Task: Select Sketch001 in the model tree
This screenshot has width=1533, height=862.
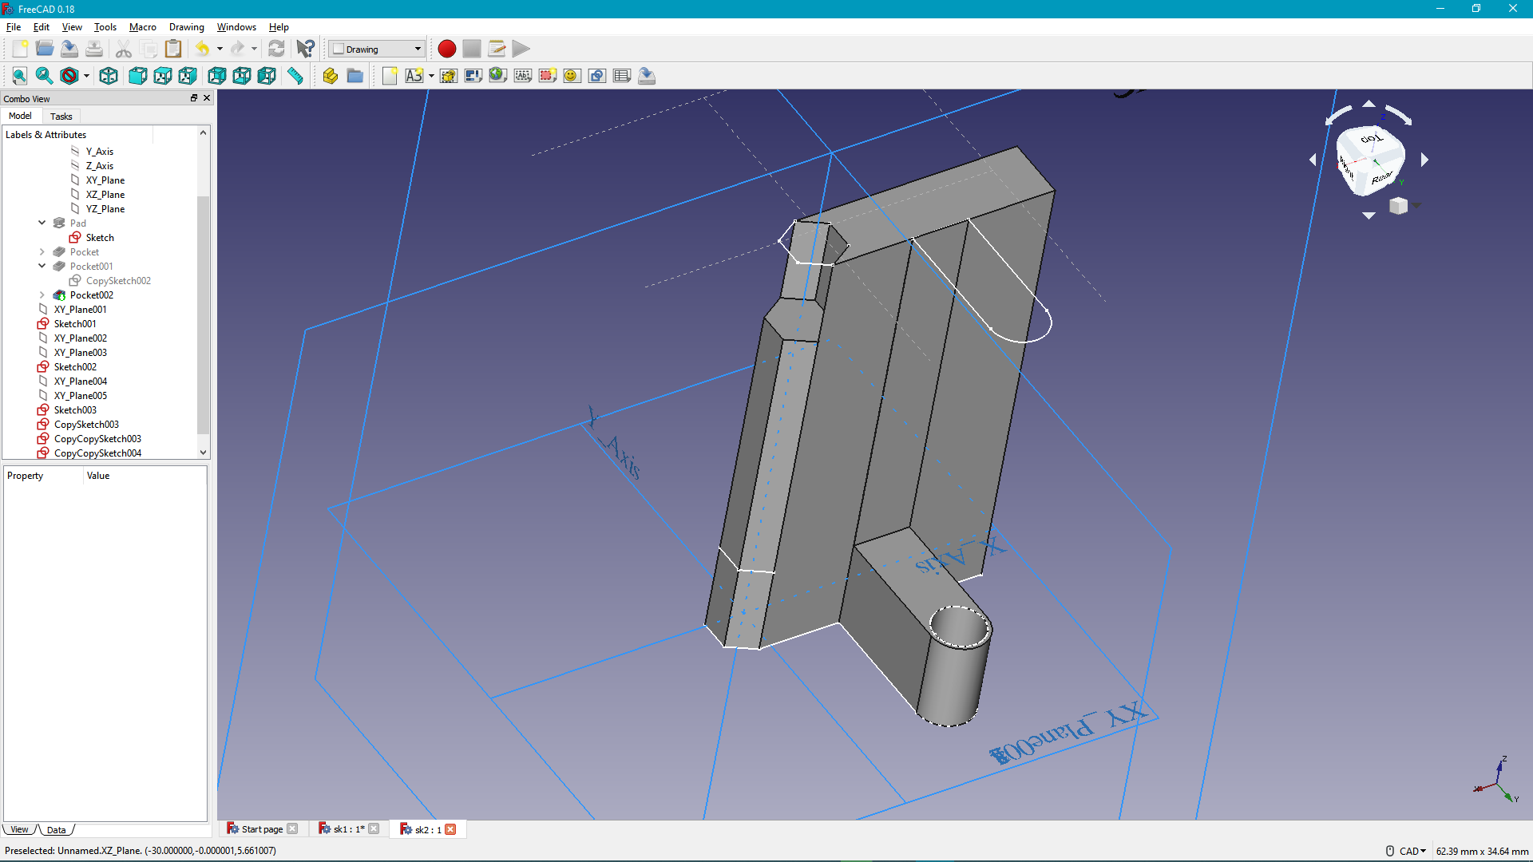Action: coord(75,323)
